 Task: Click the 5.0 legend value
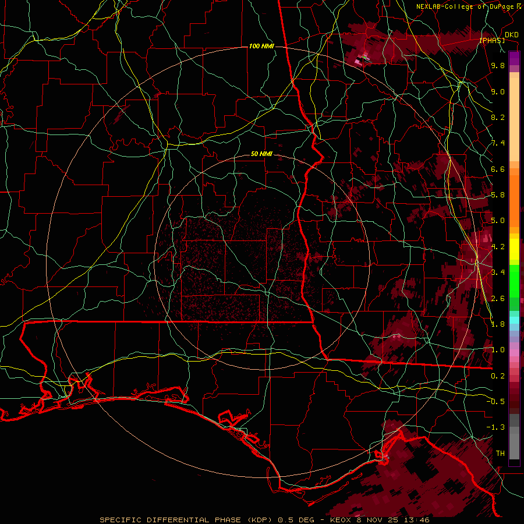(498, 221)
